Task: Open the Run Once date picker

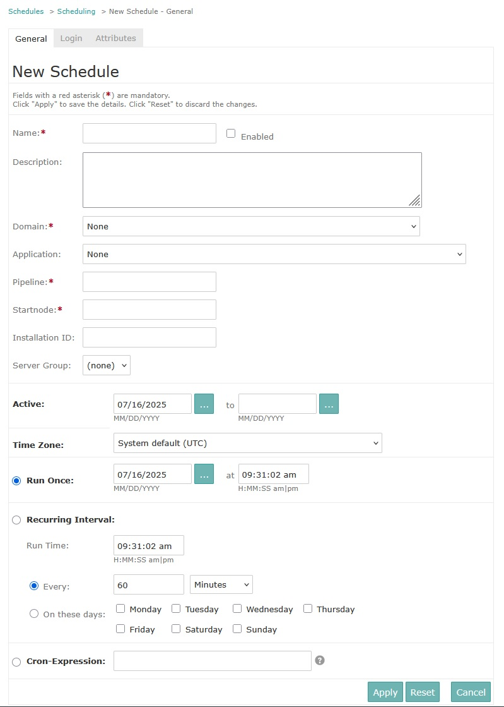Action: 204,474
